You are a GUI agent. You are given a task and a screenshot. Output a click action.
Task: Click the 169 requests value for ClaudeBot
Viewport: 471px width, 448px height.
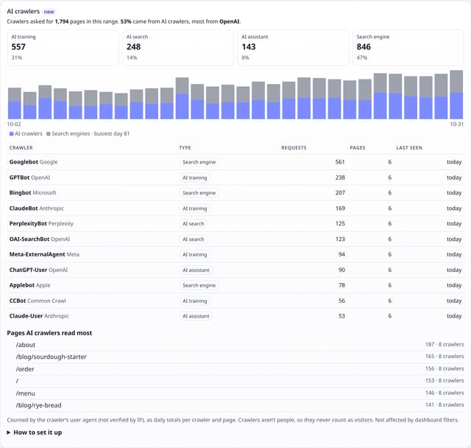point(340,209)
